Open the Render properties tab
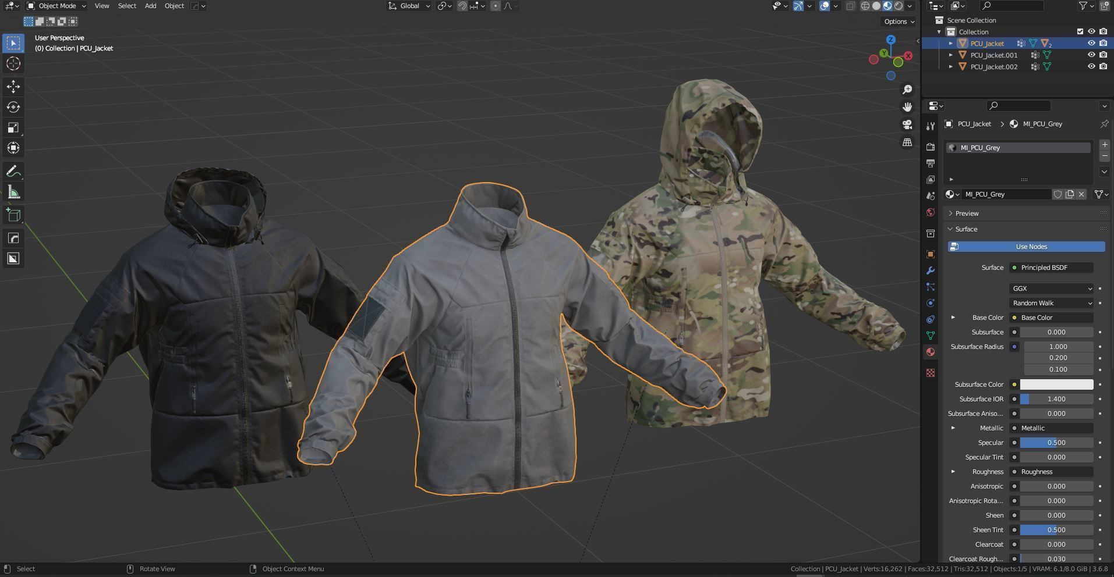The height and width of the screenshot is (577, 1114). point(931,147)
